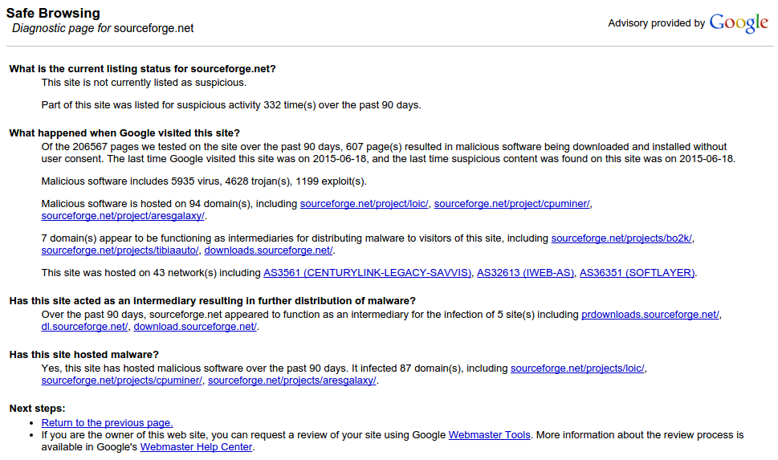The image size is (778, 460).
Task: Click heading 'Has this site hosted malware?'
Action: 84,355
